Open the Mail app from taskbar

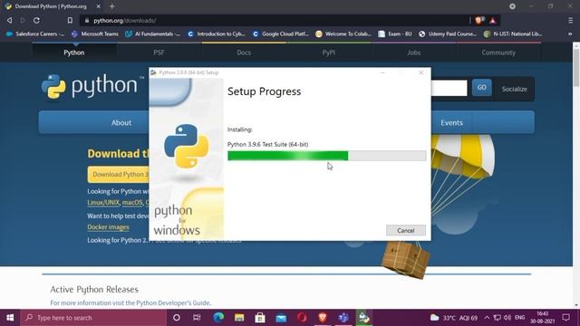281,318
